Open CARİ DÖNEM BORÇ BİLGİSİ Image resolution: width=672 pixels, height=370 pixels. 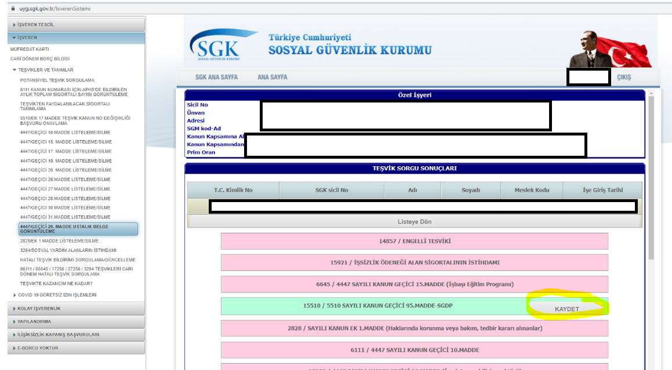(x=40, y=58)
